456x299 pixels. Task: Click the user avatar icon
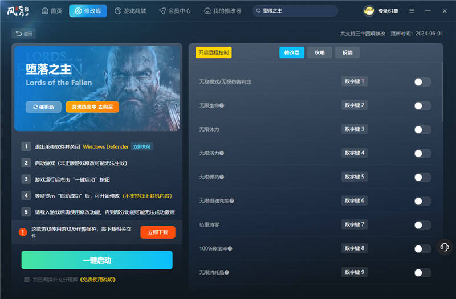(x=369, y=11)
